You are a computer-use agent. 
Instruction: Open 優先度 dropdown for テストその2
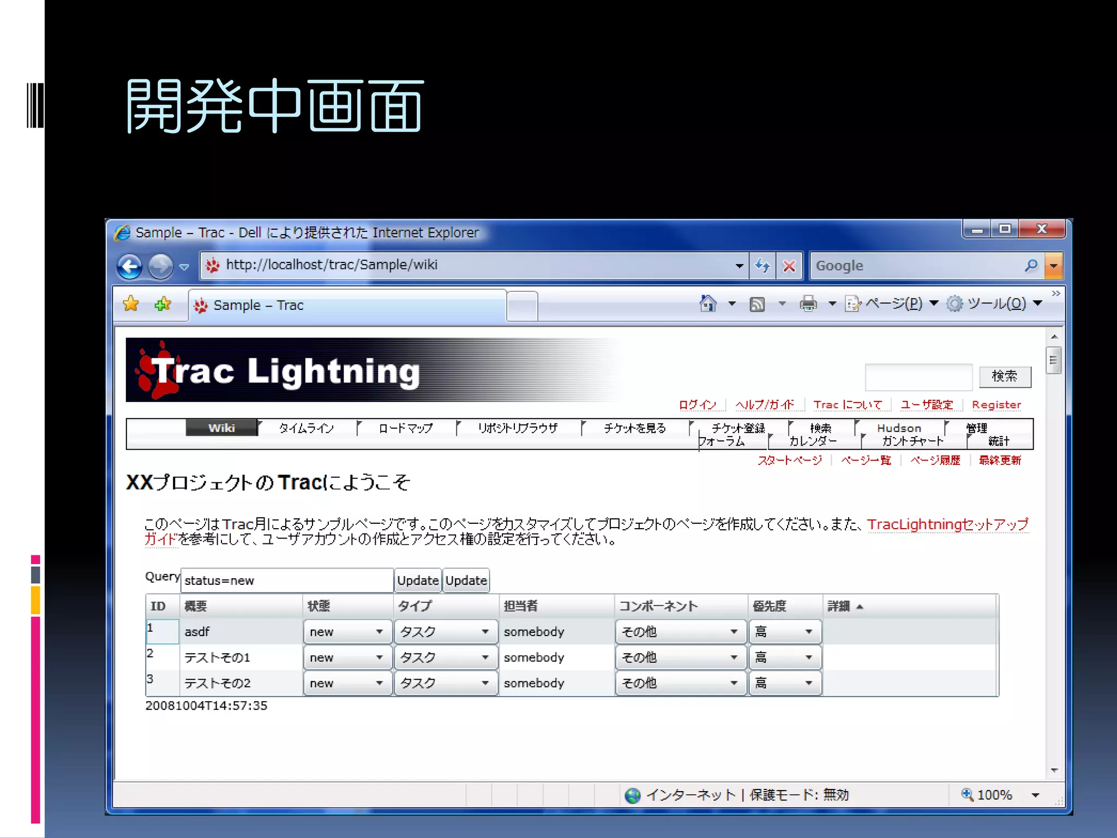pos(785,683)
